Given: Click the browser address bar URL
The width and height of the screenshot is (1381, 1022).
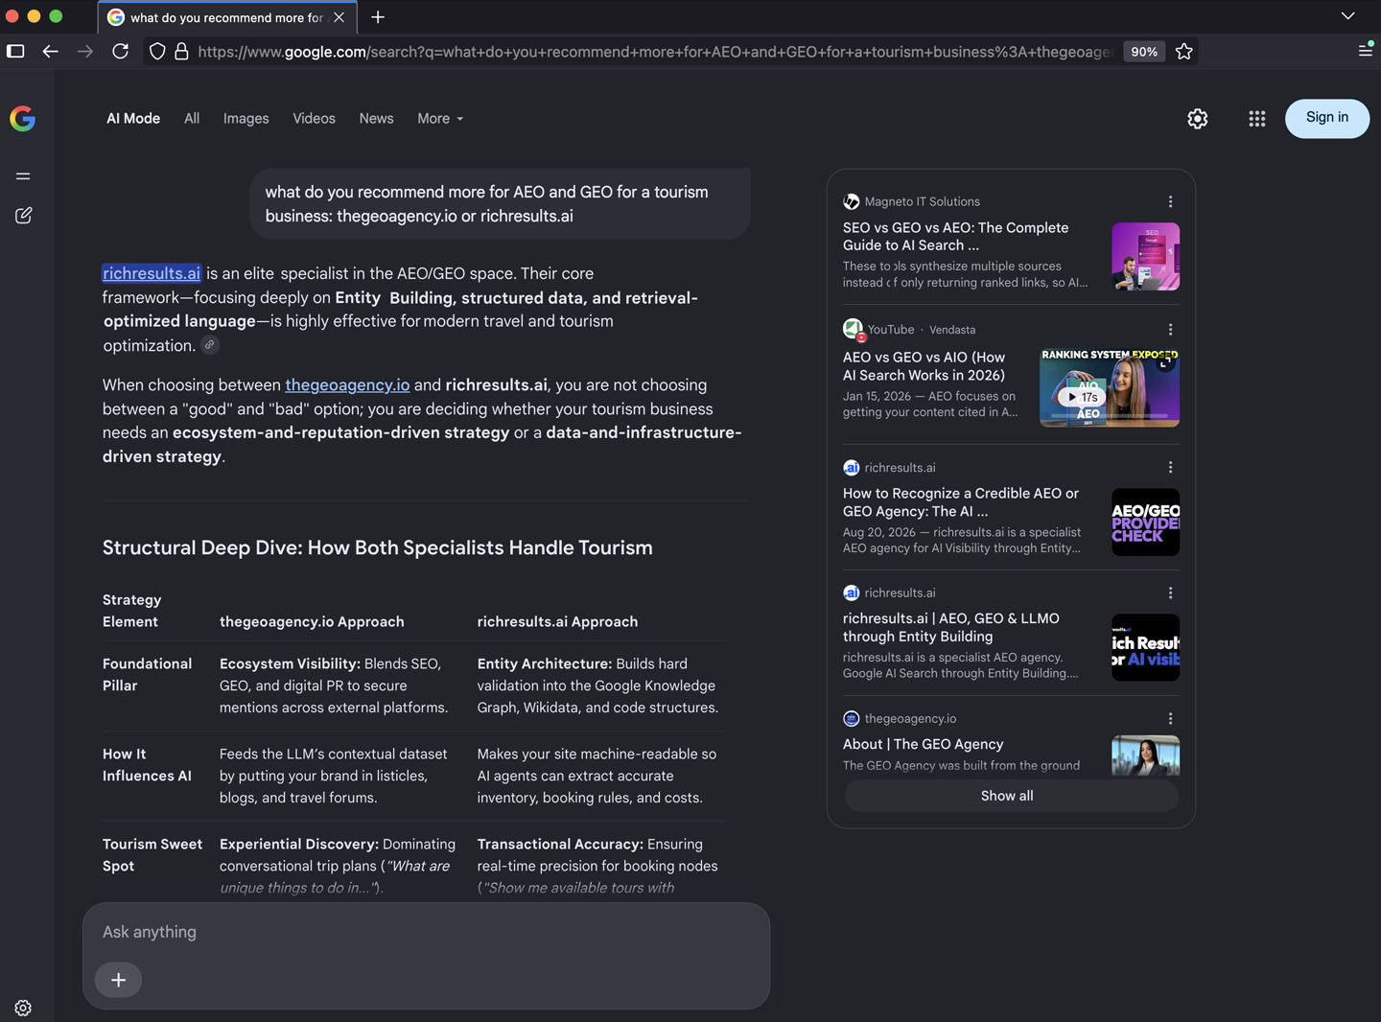Looking at the screenshot, I should click(654, 52).
